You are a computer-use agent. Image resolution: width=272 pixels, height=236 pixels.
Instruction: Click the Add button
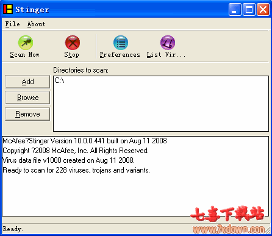[x=27, y=82]
